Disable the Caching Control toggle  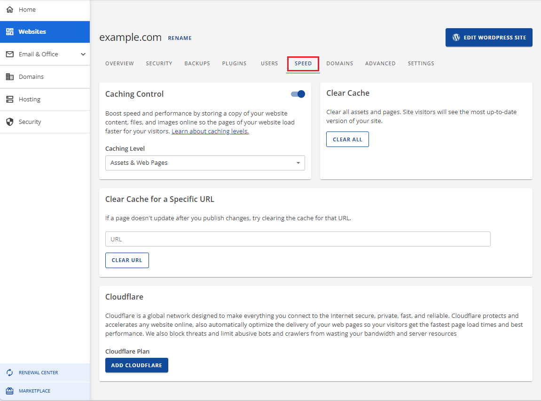298,94
